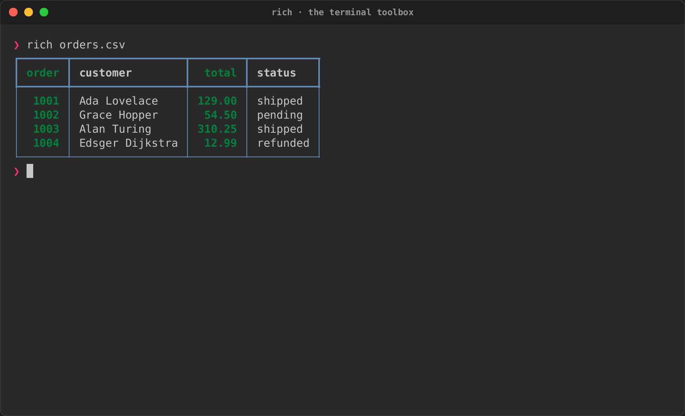Click the pink prompt arrow before 'rich orders.csv'
This screenshot has height=416, width=685.
16,45
